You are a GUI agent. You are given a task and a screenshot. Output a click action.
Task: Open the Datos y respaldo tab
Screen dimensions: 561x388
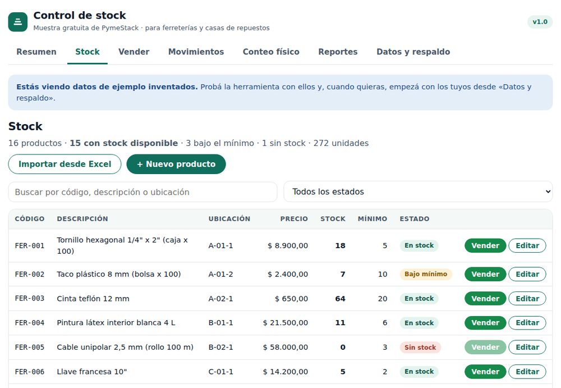(x=413, y=52)
